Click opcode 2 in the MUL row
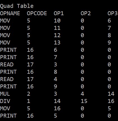The image size is (118, 121). (x=29, y=94)
